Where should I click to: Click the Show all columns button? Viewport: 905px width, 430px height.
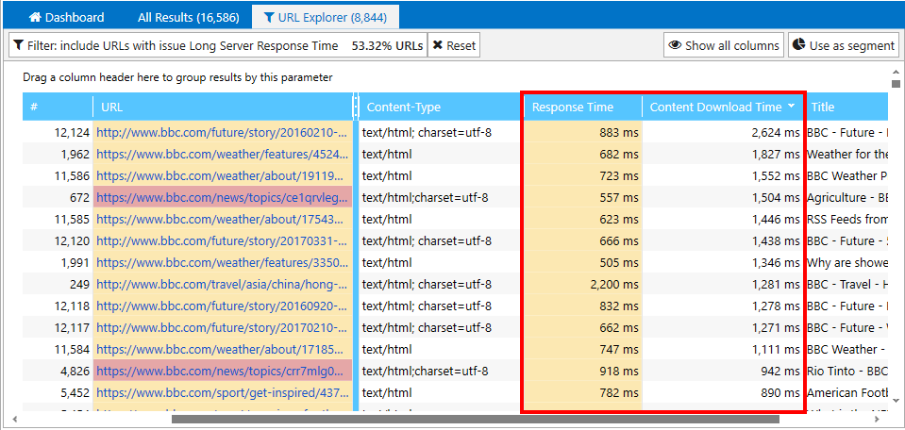point(724,45)
